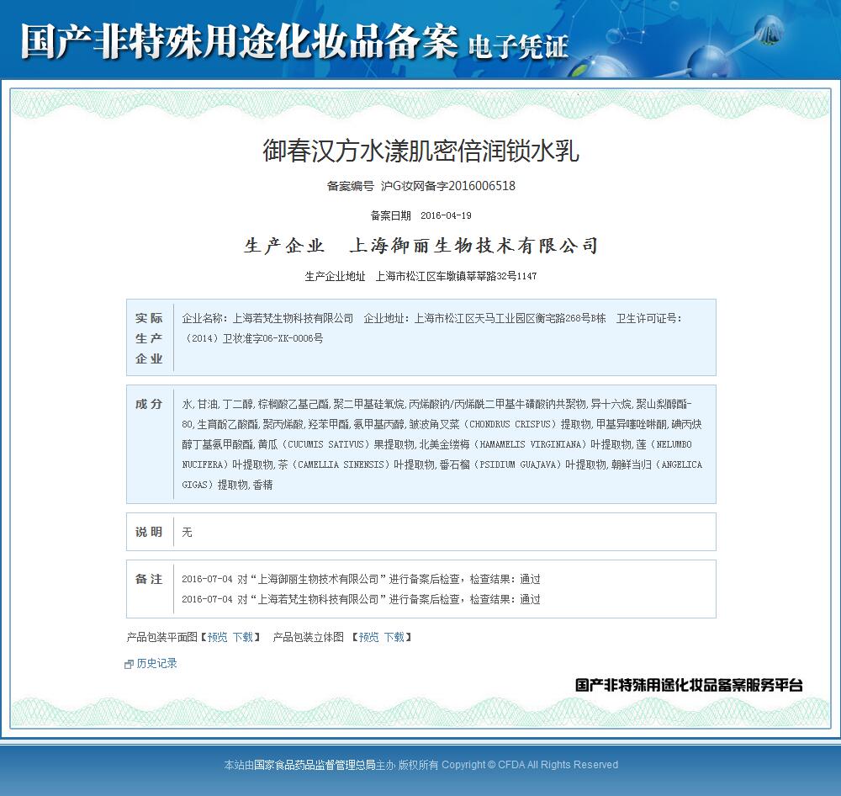Select the 成分 ingredients label

[x=149, y=404]
